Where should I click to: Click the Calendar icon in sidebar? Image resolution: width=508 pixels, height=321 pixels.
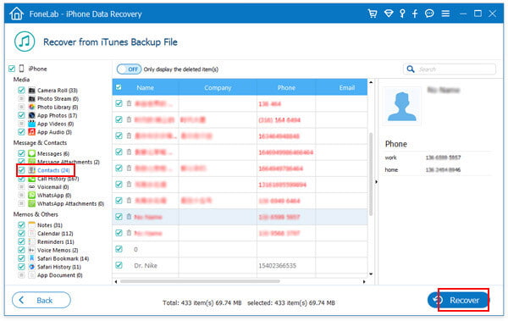pyautogui.click(x=32, y=234)
